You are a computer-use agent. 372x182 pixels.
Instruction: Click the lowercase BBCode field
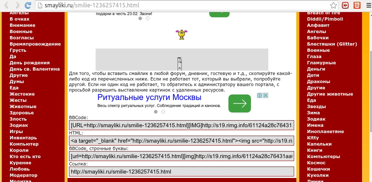[x=182, y=156]
